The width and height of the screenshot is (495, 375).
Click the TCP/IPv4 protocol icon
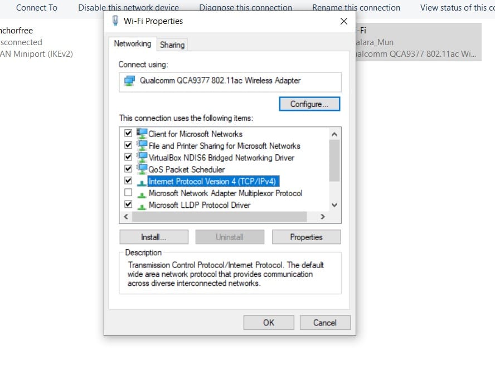(x=142, y=182)
